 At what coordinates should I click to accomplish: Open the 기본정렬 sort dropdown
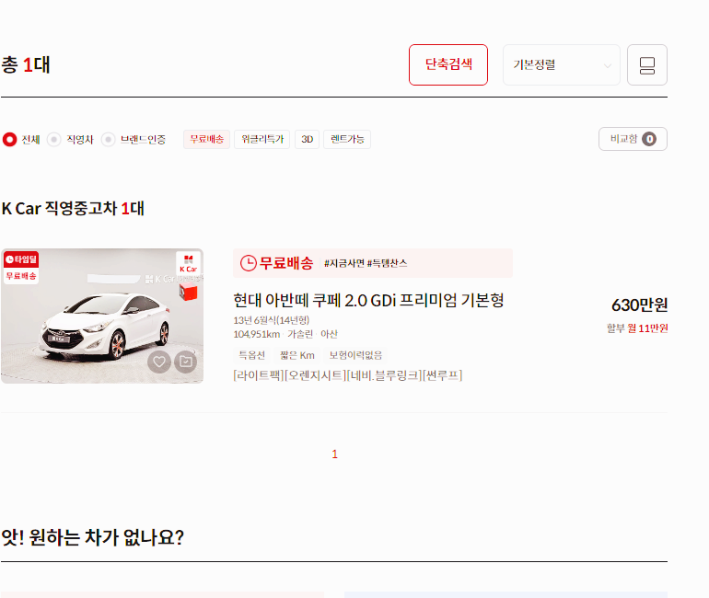click(561, 64)
